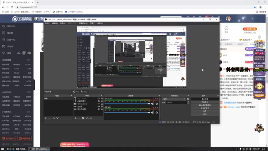The image size is (268, 151).
Task: Open the 渐变 transition type dropdown
Action: click(x=174, y=99)
